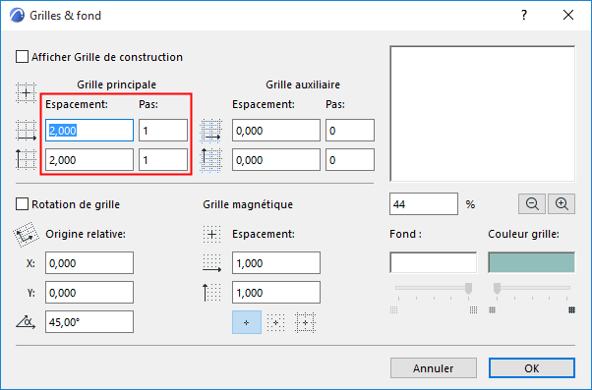The width and height of the screenshot is (592, 390).
Task: Click the grid preview area
Action: tap(483, 114)
